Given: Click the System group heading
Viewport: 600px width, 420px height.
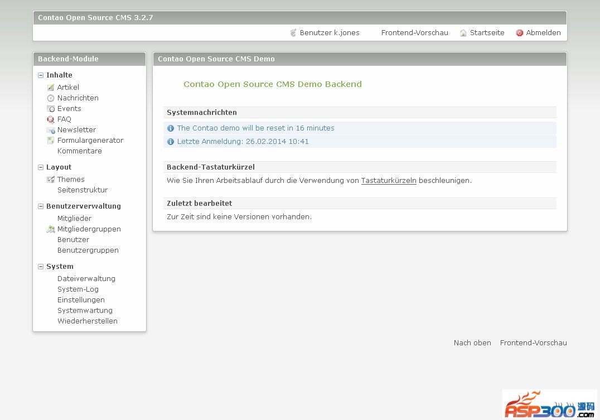Looking at the screenshot, I should coord(60,267).
